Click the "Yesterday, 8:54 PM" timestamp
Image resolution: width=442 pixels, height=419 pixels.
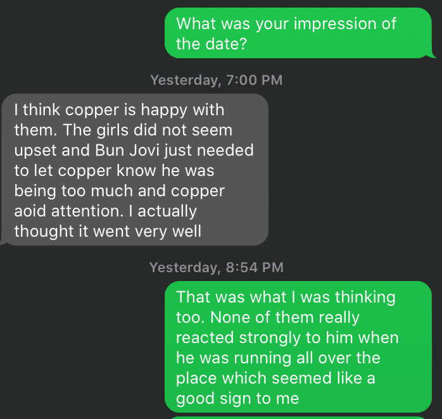[x=216, y=267]
